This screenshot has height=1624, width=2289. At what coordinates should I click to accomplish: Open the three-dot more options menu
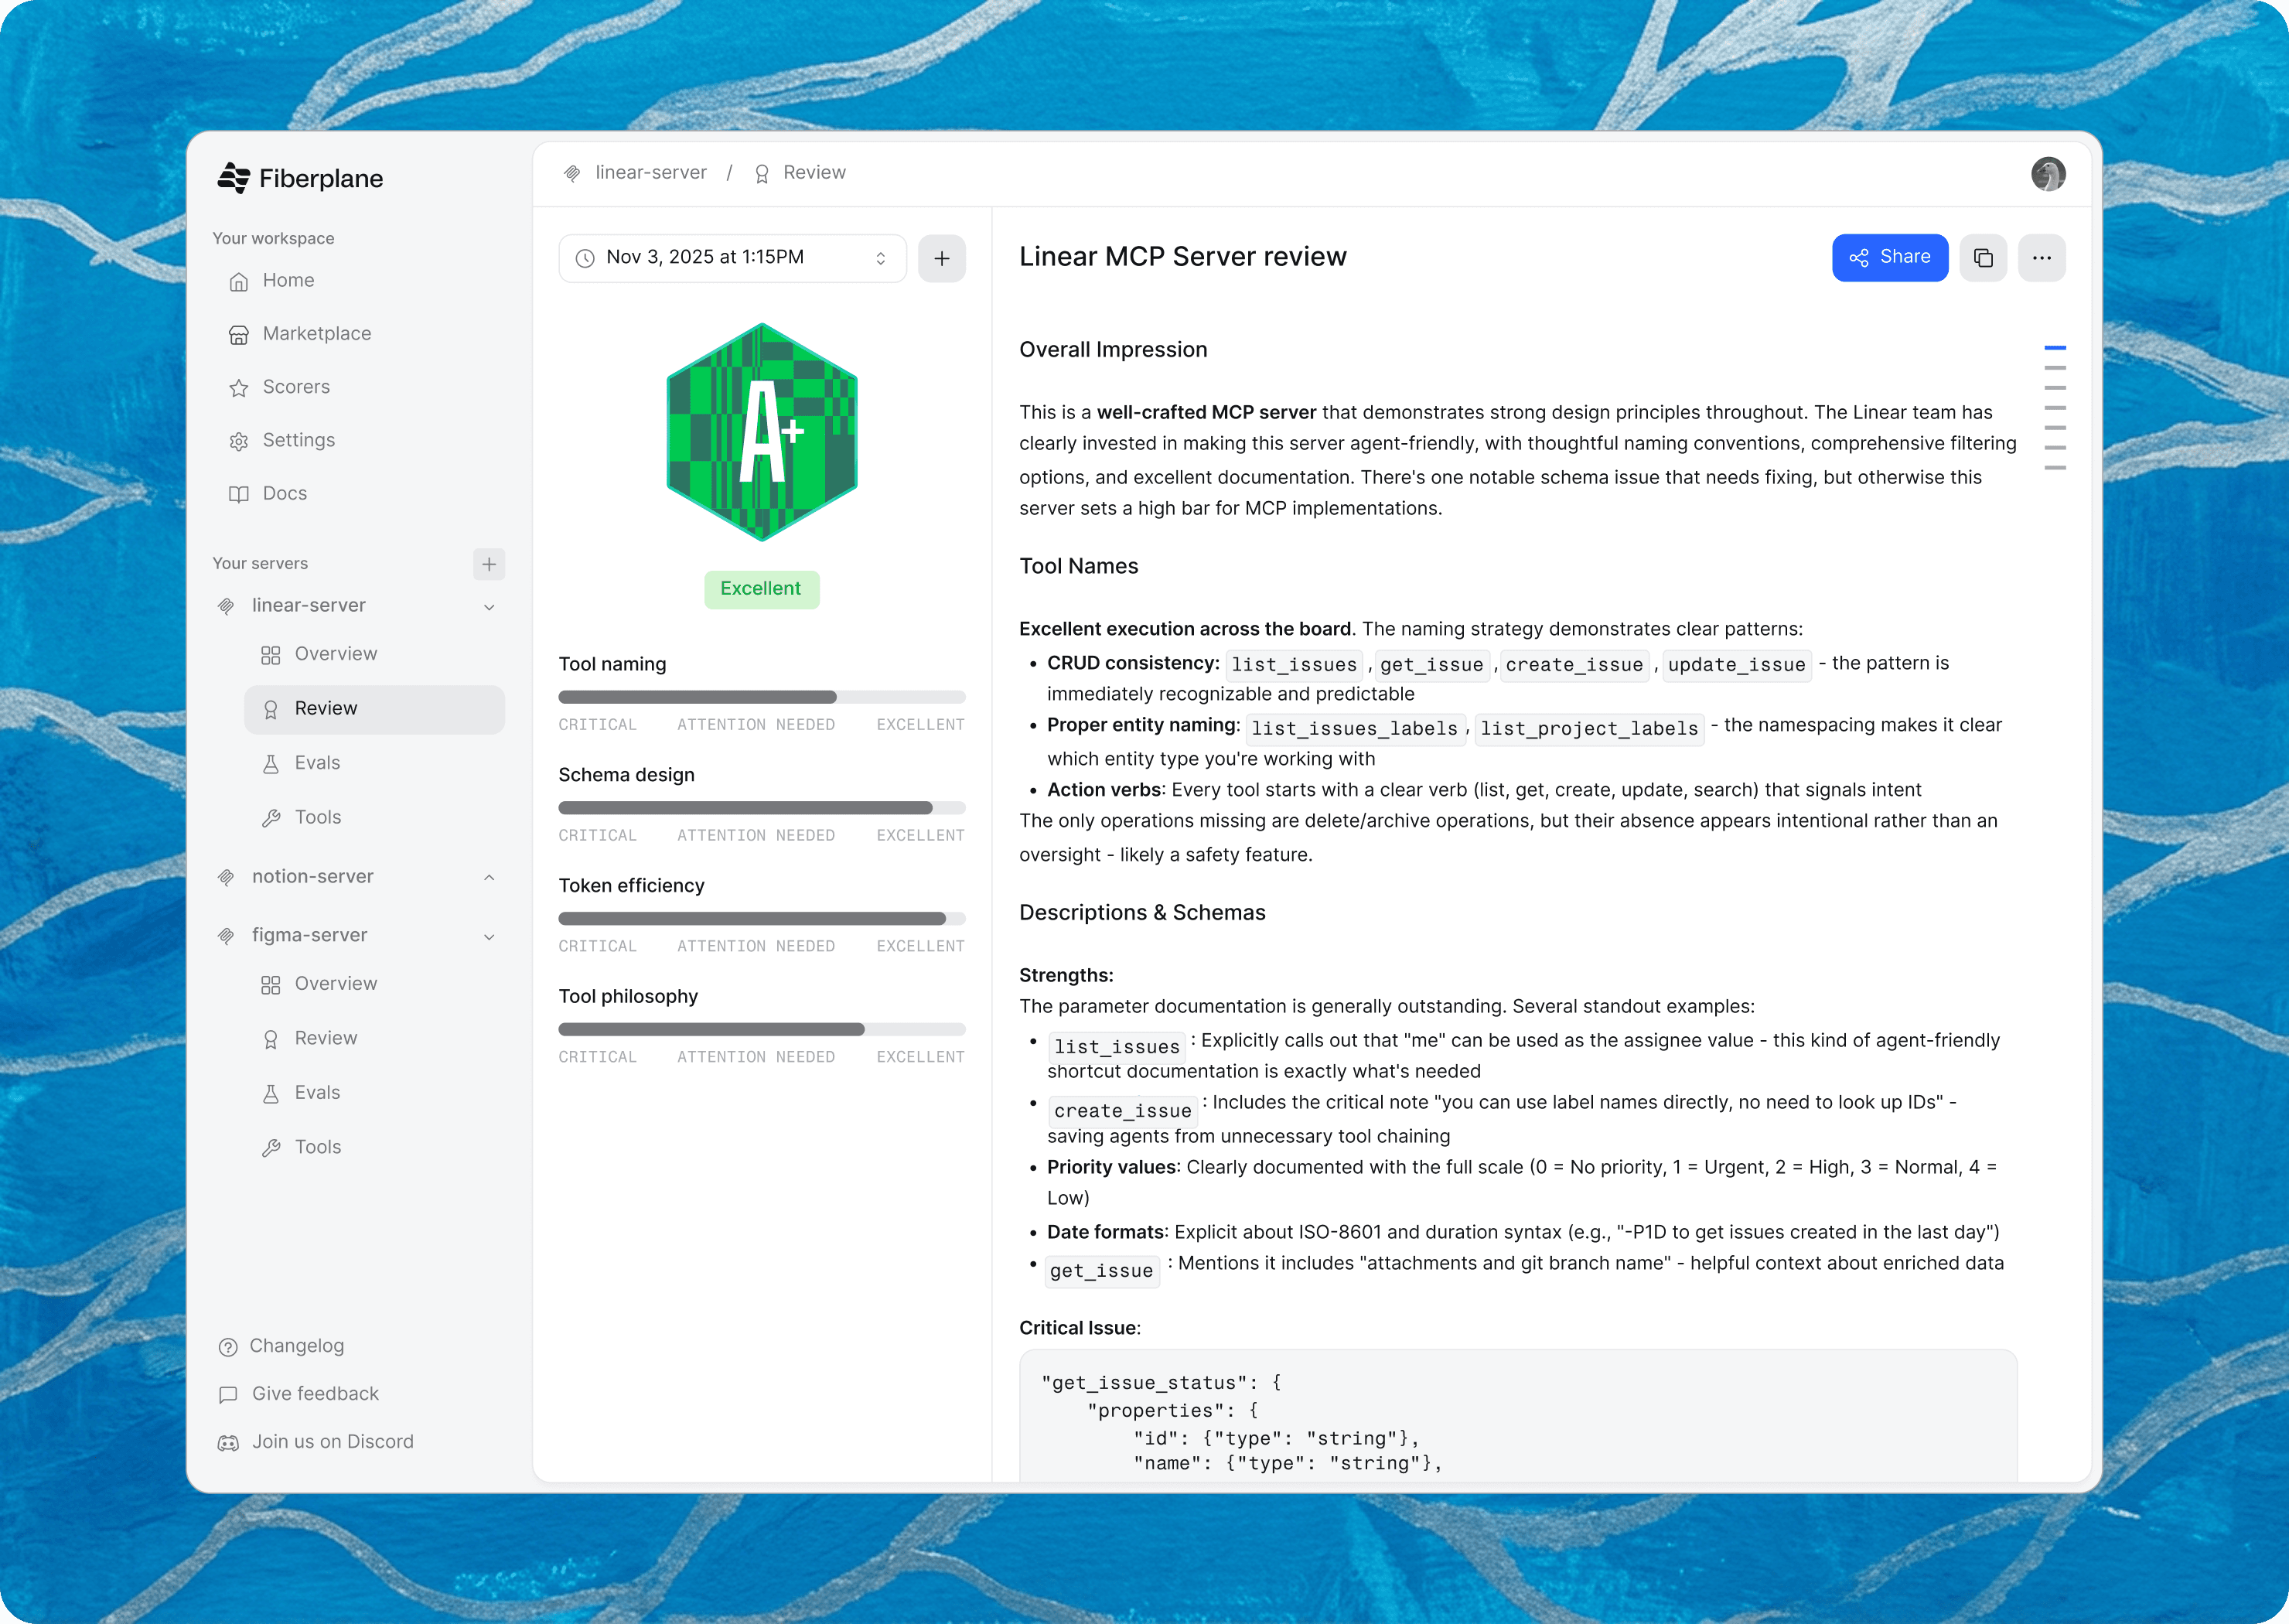click(2041, 258)
